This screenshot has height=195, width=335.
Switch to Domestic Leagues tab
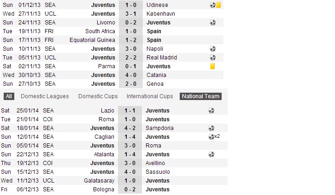[x=45, y=96]
